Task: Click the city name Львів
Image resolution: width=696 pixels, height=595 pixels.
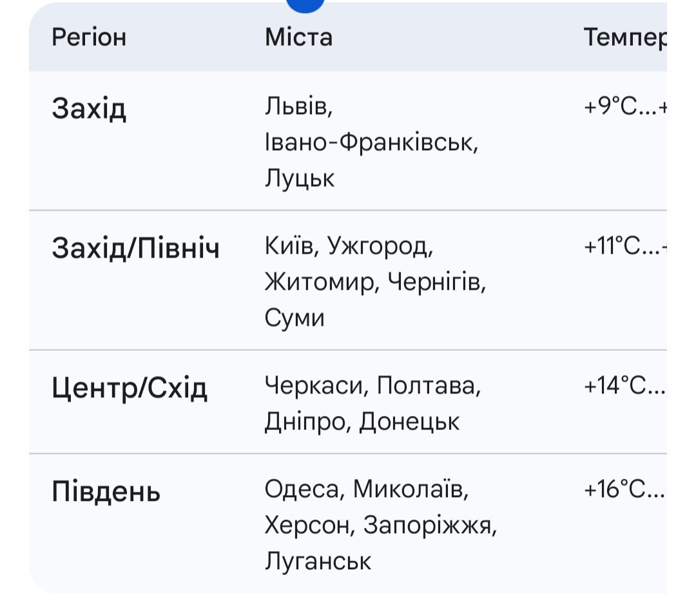Action: pyautogui.click(x=298, y=108)
